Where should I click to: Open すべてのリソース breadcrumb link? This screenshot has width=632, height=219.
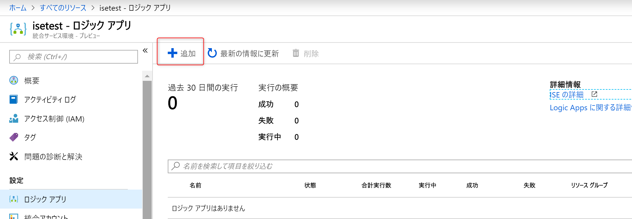coord(63,8)
